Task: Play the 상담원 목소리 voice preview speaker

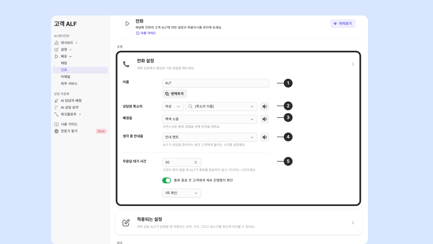Action: pos(265,106)
